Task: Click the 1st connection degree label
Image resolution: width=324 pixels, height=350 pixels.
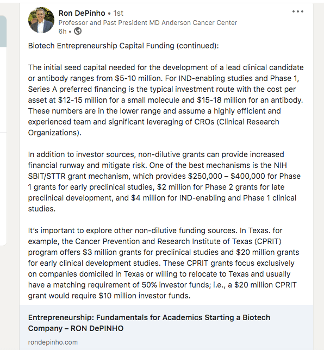Action: tap(118, 13)
